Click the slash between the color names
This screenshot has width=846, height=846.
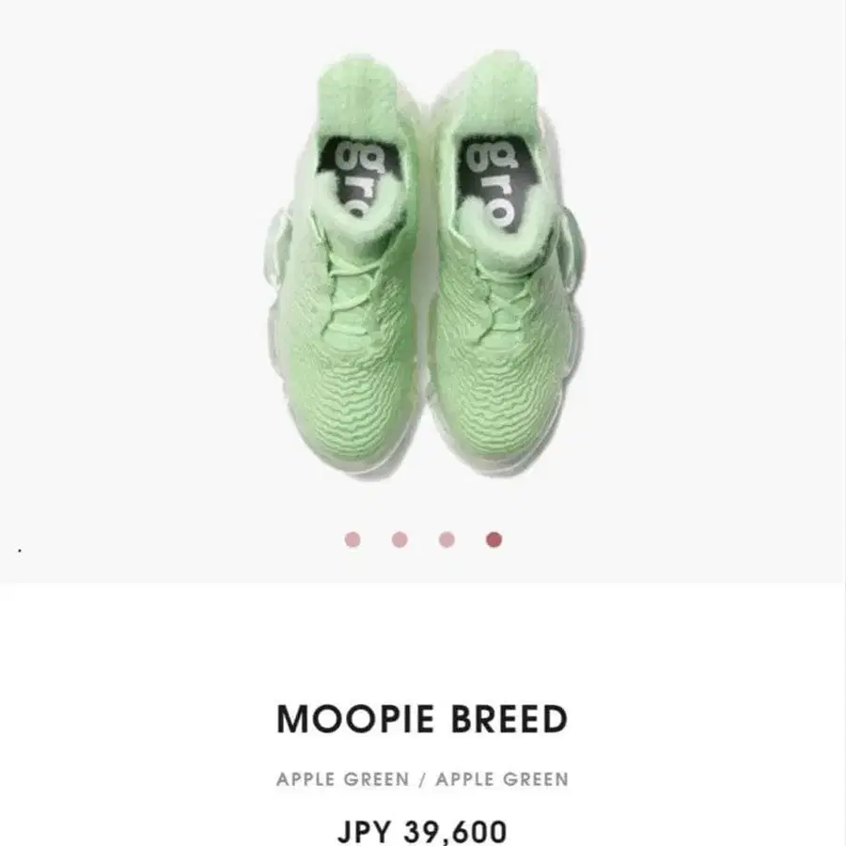pyautogui.click(x=422, y=779)
